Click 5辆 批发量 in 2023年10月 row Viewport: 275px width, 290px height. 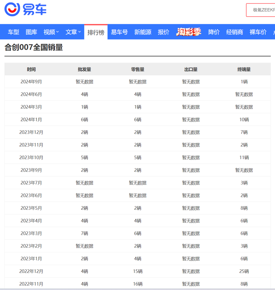point(85,157)
